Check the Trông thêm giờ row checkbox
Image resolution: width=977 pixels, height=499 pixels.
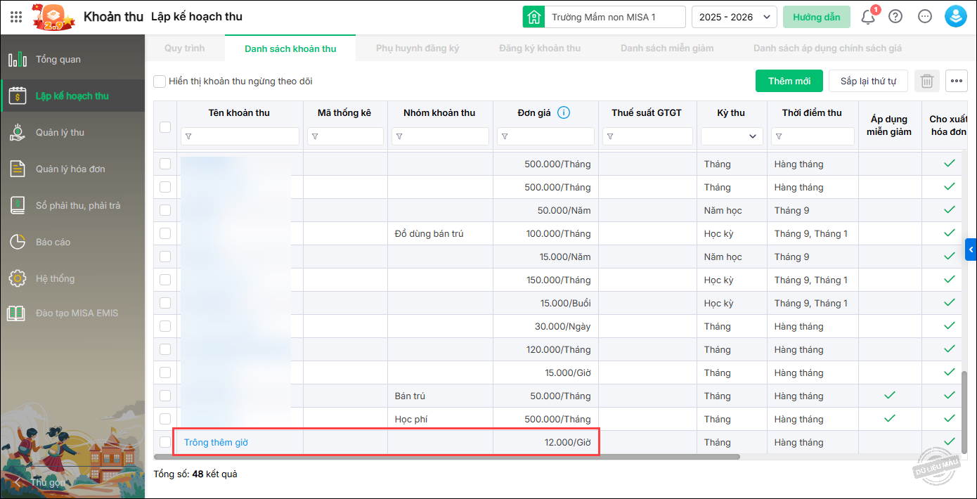[x=165, y=442]
